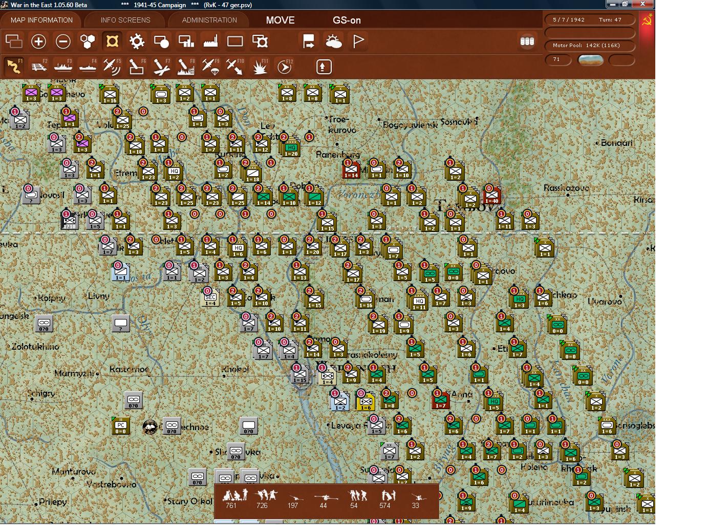
Task: Click the unit counter with circle icon
Action: [x=161, y=41]
